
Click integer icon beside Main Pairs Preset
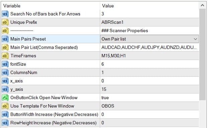tap(5, 39)
